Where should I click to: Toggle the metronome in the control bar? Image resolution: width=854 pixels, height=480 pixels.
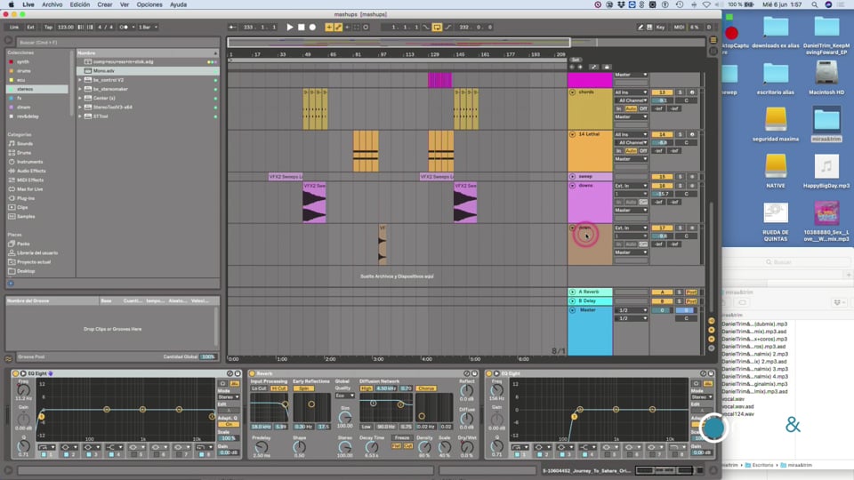124,27
